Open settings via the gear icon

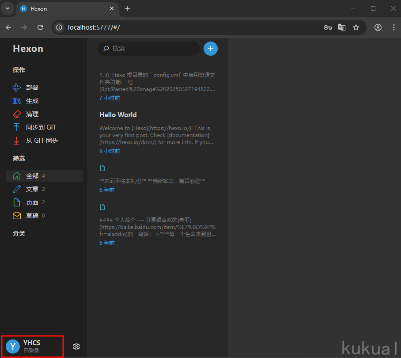pos(76,347)
